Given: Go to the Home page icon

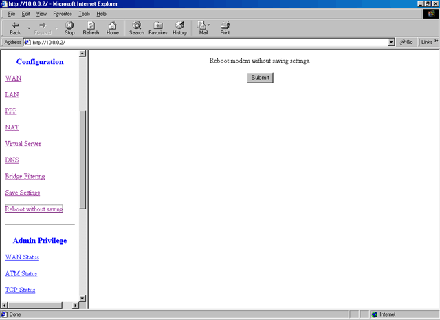Looking at the screenshot, I should (112, 28).
